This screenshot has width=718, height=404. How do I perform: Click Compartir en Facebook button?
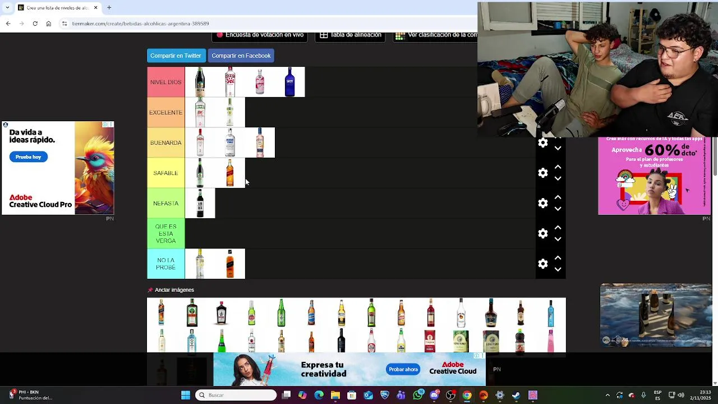click(241, 56)
